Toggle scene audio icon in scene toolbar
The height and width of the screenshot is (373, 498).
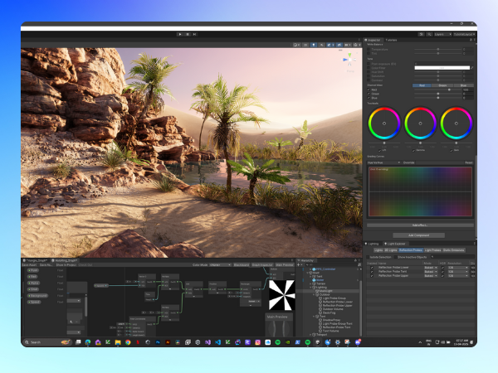click(321, 45)
